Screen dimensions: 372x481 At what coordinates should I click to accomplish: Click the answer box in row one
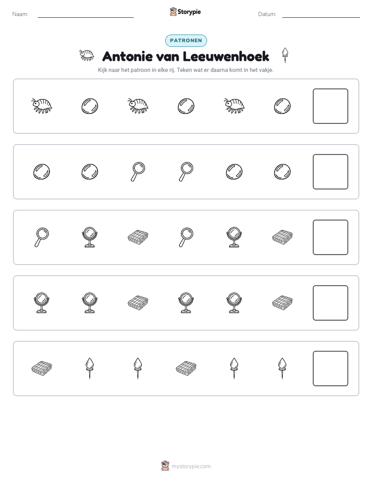pyautogui.click(x=330, y=106)
